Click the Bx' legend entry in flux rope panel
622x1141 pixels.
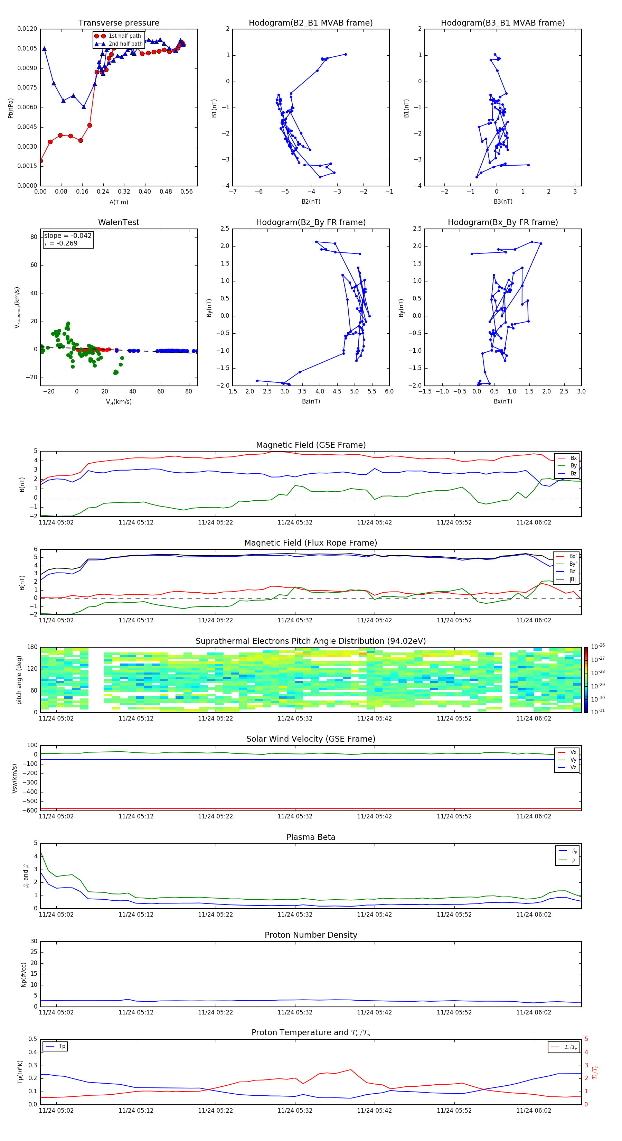point(567,556)
